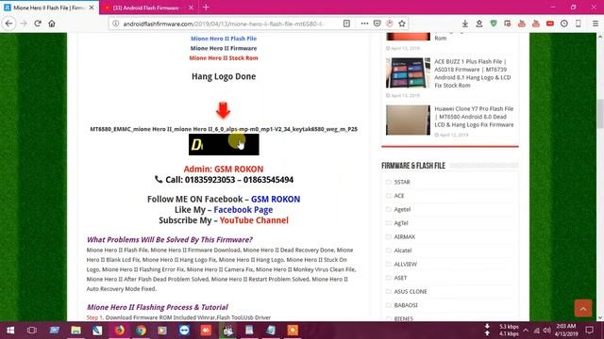Open the GSM ROKON Facebook link

[x=276, y=199]
